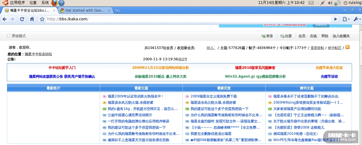Open topic 瑞星2009年认证培训班火热报名中
This screenshot has width=362, height=145.
(136, 96)
